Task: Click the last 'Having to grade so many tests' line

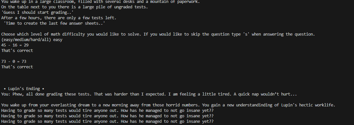Action: pos(107,121)
